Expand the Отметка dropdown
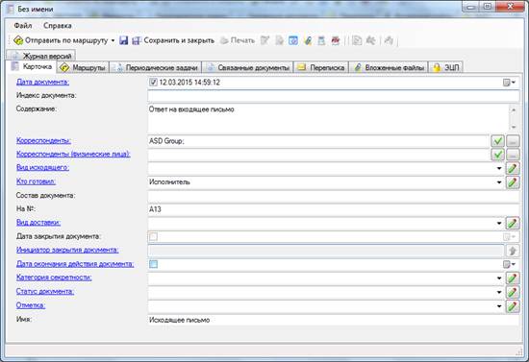This screenshot has height=362, width=529. click(499, 305)
